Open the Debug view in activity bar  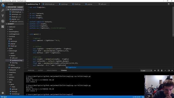click(3, 21)
